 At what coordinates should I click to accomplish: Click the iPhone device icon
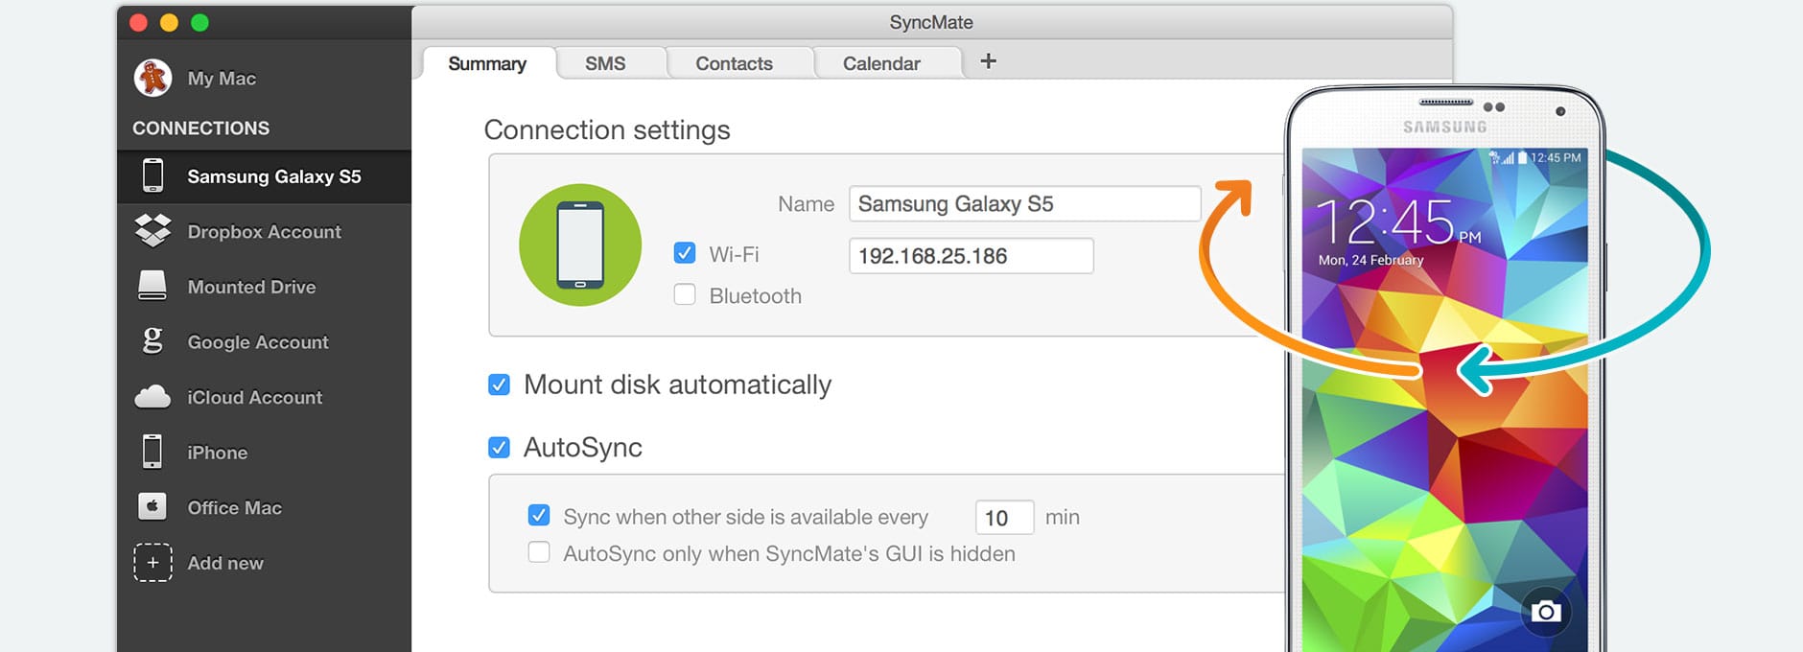pyautogui.click(x=152, y=452)
